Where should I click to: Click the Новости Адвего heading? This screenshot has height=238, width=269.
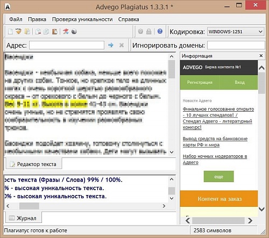point(197,100)
